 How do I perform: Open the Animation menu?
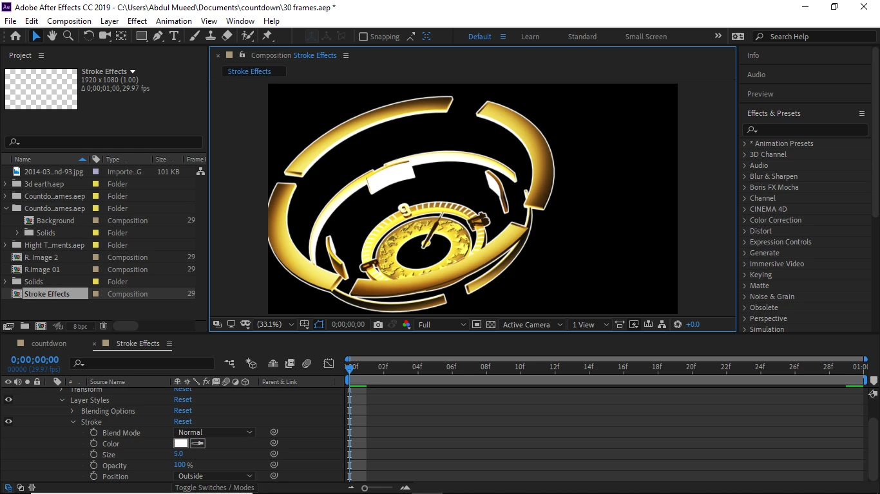(x=174, y=21)
